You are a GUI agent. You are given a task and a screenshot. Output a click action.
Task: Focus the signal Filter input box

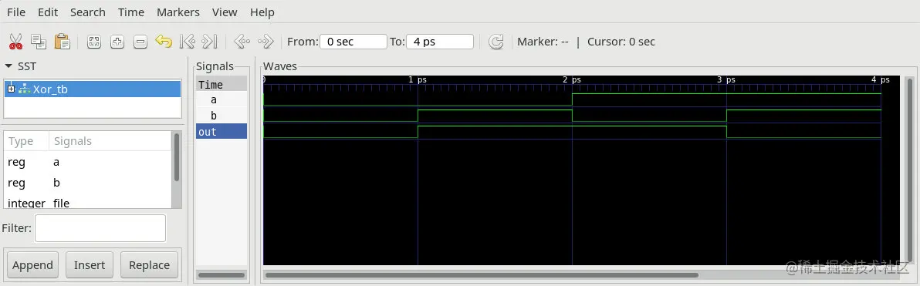tap(100, 228)
